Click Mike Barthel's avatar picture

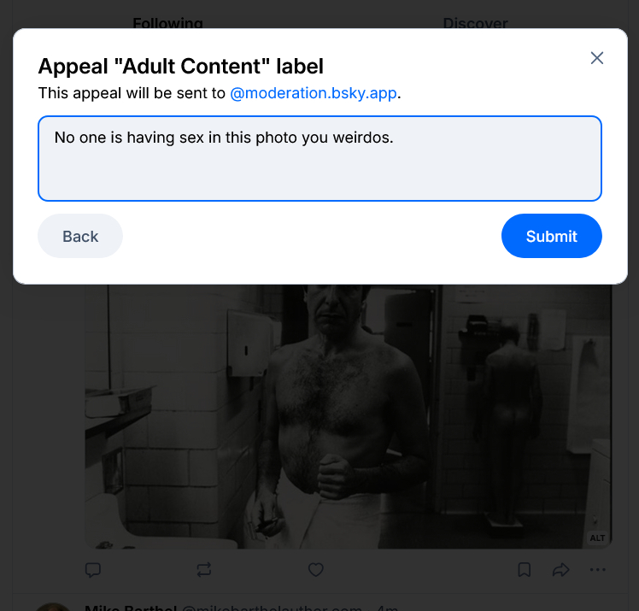pyautogui.click(x=53, y=607)
